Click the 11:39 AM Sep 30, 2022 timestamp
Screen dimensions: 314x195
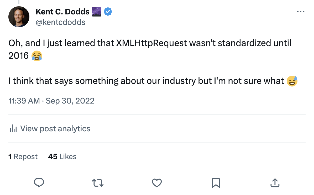coord(51,101)
